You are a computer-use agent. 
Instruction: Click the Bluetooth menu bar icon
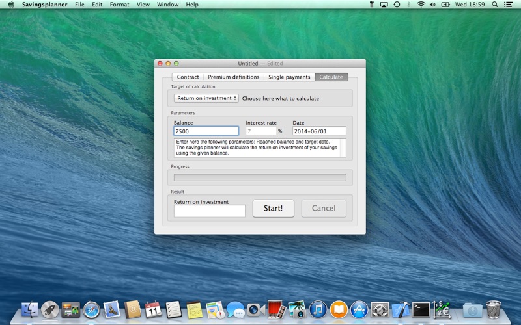coord(409,5)
